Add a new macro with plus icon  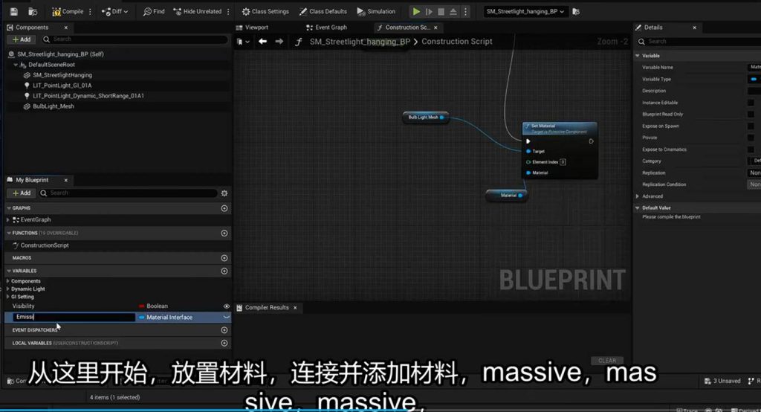(224, 257)
